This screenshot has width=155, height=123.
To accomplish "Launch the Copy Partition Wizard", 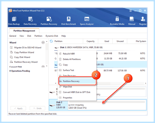I will (24, 52).
